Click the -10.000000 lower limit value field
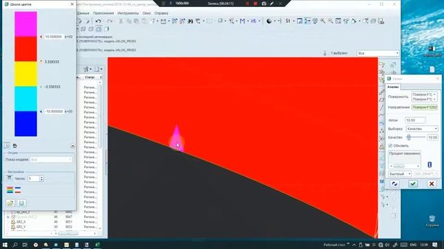This screenshot has height=249, width=444. [x=54, y=111]
